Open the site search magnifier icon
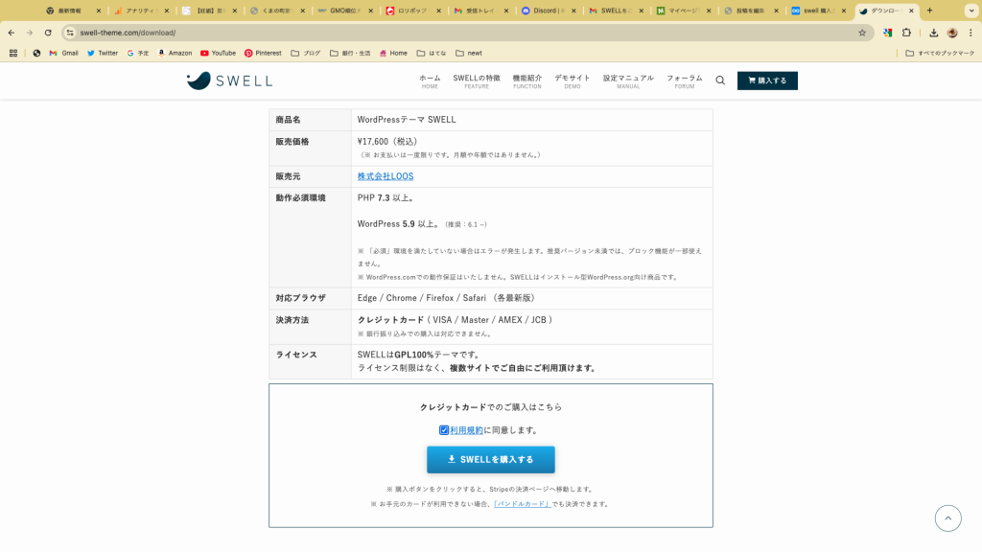 [x=720, y=80]
